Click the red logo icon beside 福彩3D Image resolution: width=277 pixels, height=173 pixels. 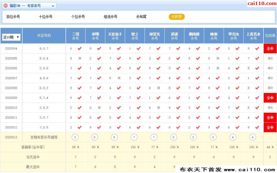(6, 6)
